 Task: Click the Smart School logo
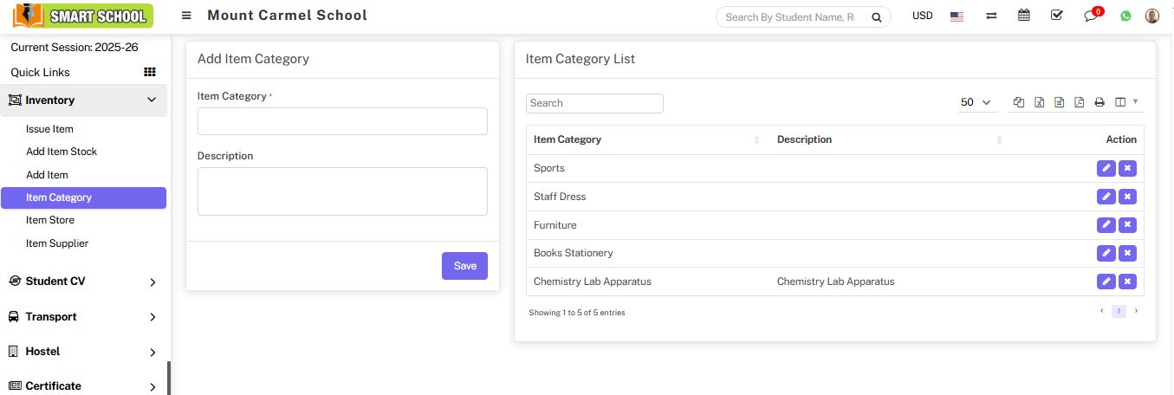83,16
